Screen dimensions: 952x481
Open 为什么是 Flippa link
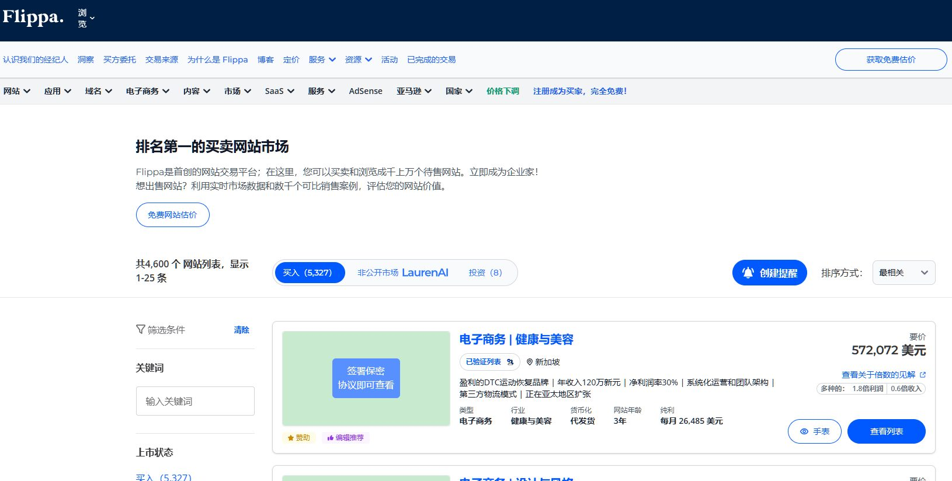coord(217,60)
